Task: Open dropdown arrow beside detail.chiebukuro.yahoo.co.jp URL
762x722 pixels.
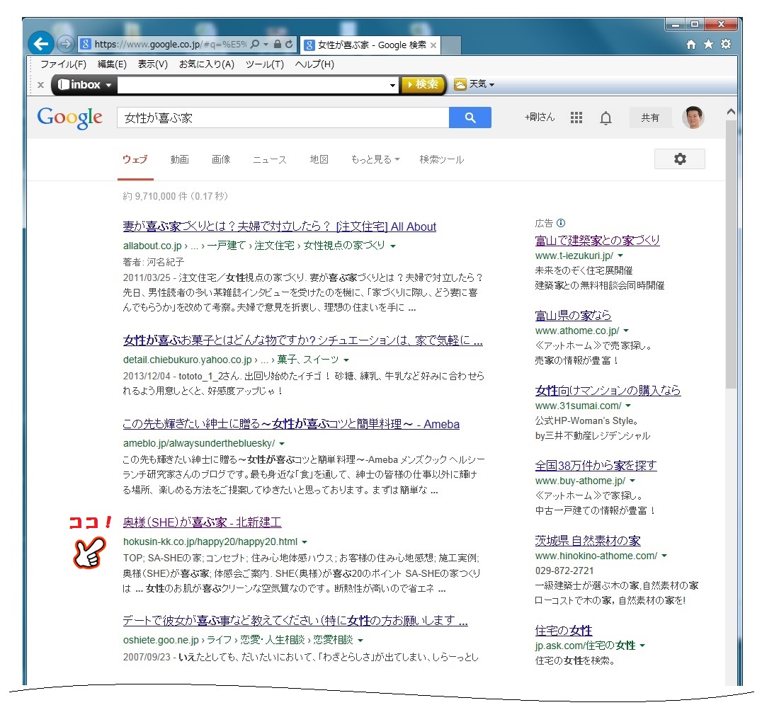Action: pyautogui.click(x=346, y=360)
